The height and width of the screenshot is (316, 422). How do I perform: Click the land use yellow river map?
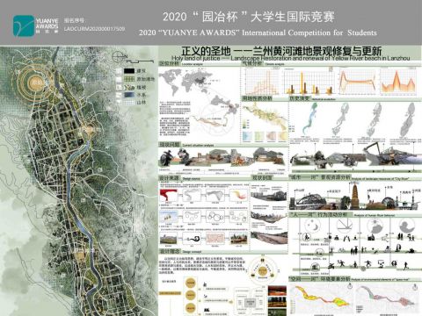pyautogui.click(x=265, y=117)
